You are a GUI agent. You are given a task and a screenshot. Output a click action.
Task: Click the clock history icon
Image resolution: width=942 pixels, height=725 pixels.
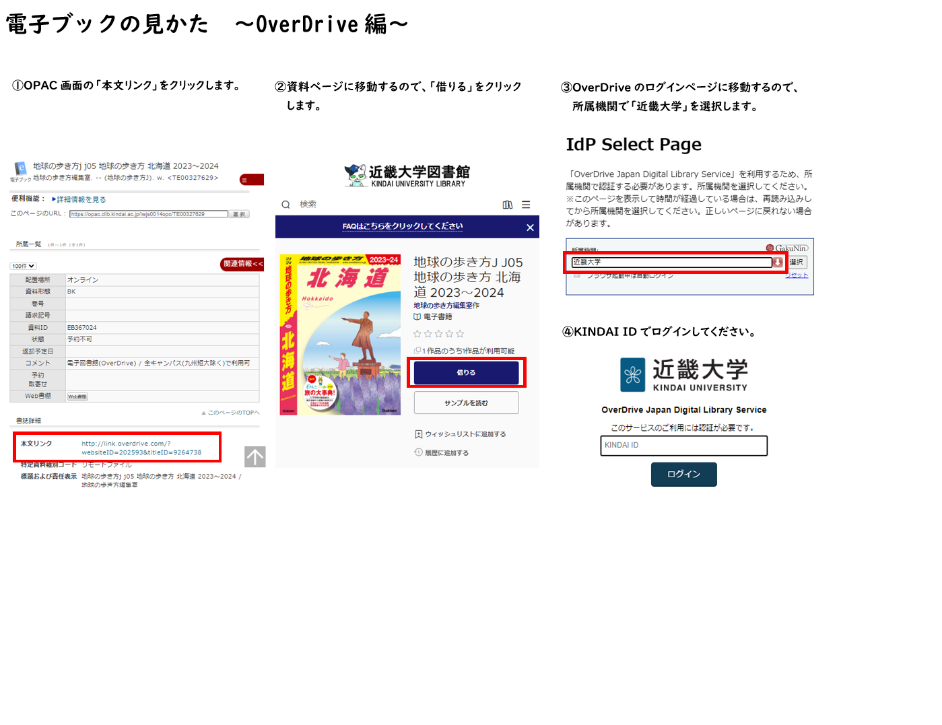point(418,452)
